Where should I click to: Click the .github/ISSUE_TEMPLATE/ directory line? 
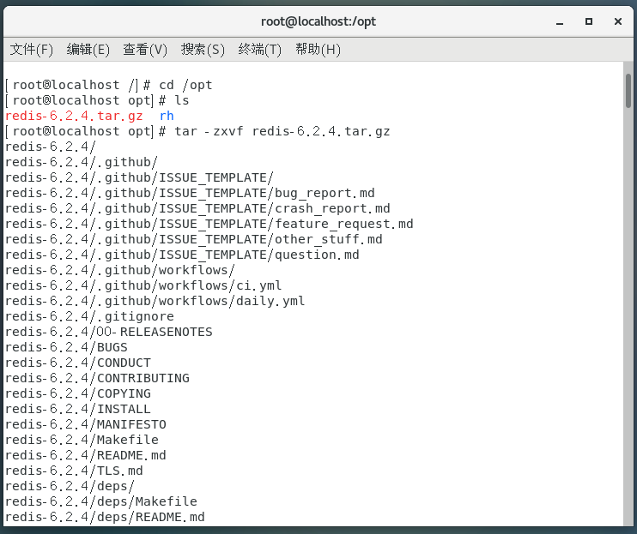point(139,177)
